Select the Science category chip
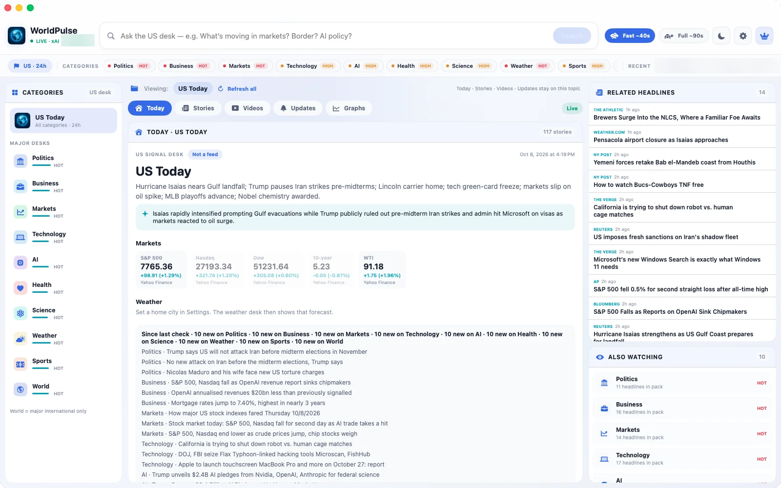781x488 pixels. coord(469,66)
